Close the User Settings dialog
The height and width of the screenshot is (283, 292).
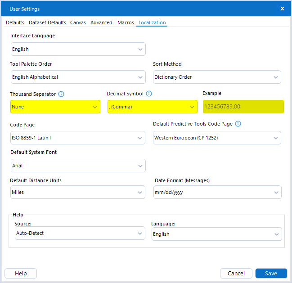(x=282, y=9)
